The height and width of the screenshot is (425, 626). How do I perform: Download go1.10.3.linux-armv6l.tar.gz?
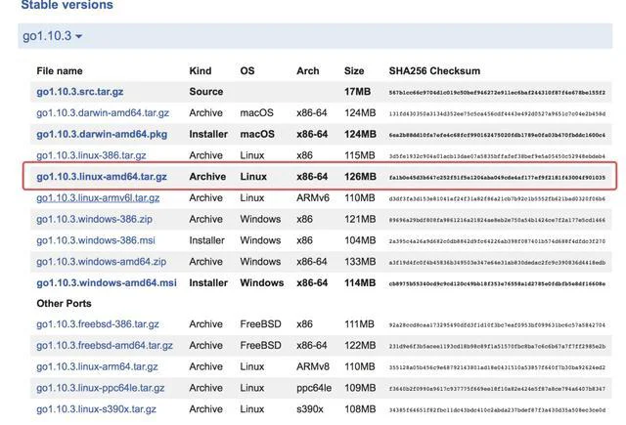tap(98, 197)
